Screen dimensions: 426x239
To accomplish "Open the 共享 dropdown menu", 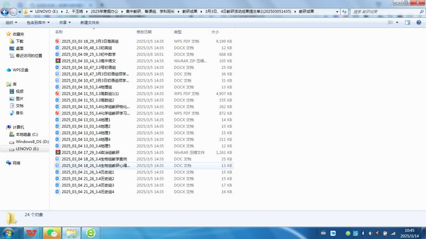I will coord(65,22).
